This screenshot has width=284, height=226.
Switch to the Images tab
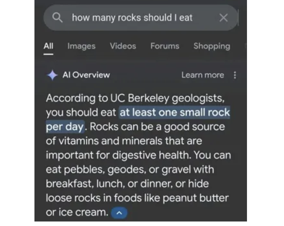81,46
